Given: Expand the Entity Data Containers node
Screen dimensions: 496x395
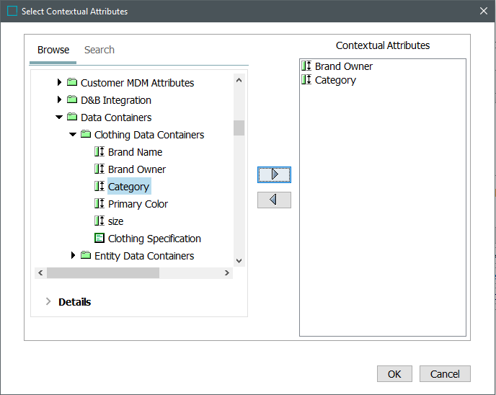Looking at the screenshot, I should coord(73,256).
